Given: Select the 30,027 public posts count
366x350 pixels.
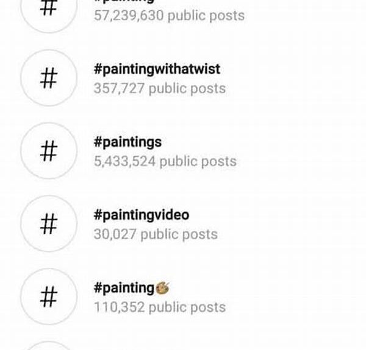Looking at the screenshot, I should click(x=156, y=234).
